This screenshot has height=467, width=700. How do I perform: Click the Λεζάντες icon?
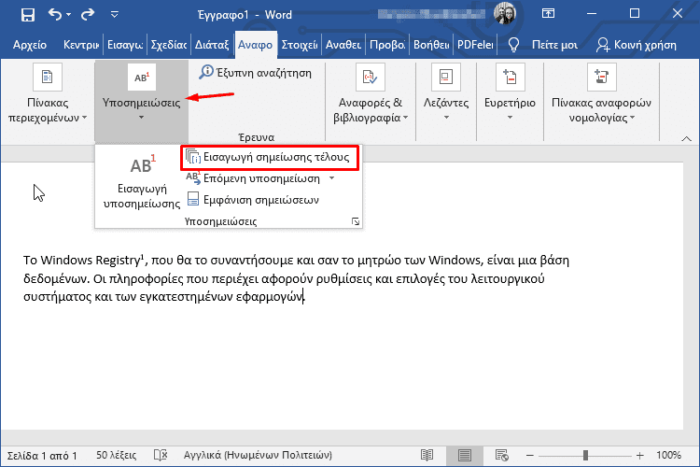pos(446,78)
